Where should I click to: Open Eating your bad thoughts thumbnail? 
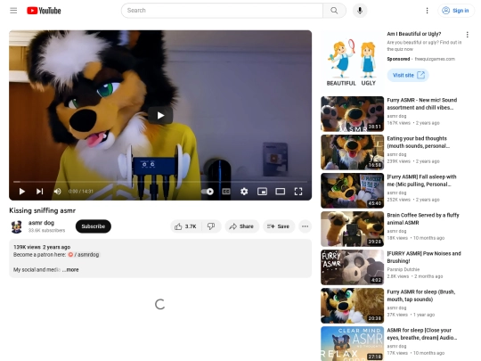(352, 152)
